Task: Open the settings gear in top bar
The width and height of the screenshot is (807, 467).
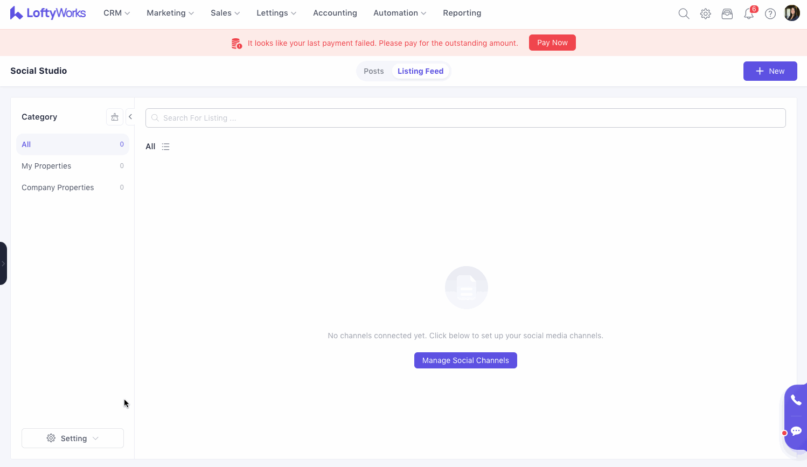Action: (x=705, y=14)
